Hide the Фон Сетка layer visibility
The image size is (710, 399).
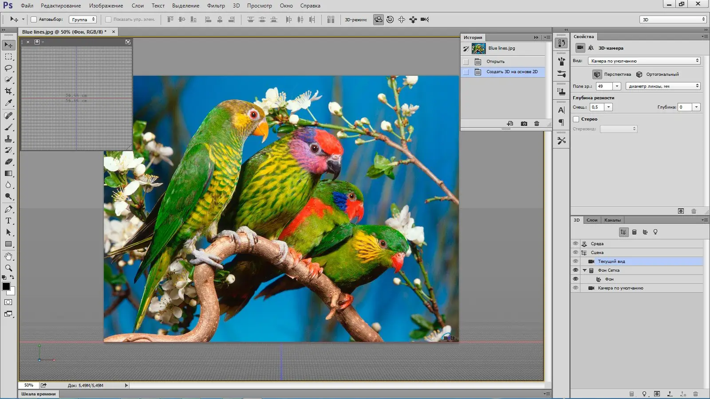pos(576,270)
